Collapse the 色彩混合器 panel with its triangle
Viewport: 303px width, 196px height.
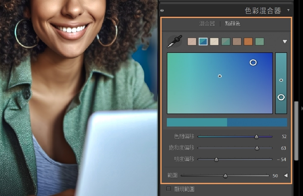coord(288,11)
